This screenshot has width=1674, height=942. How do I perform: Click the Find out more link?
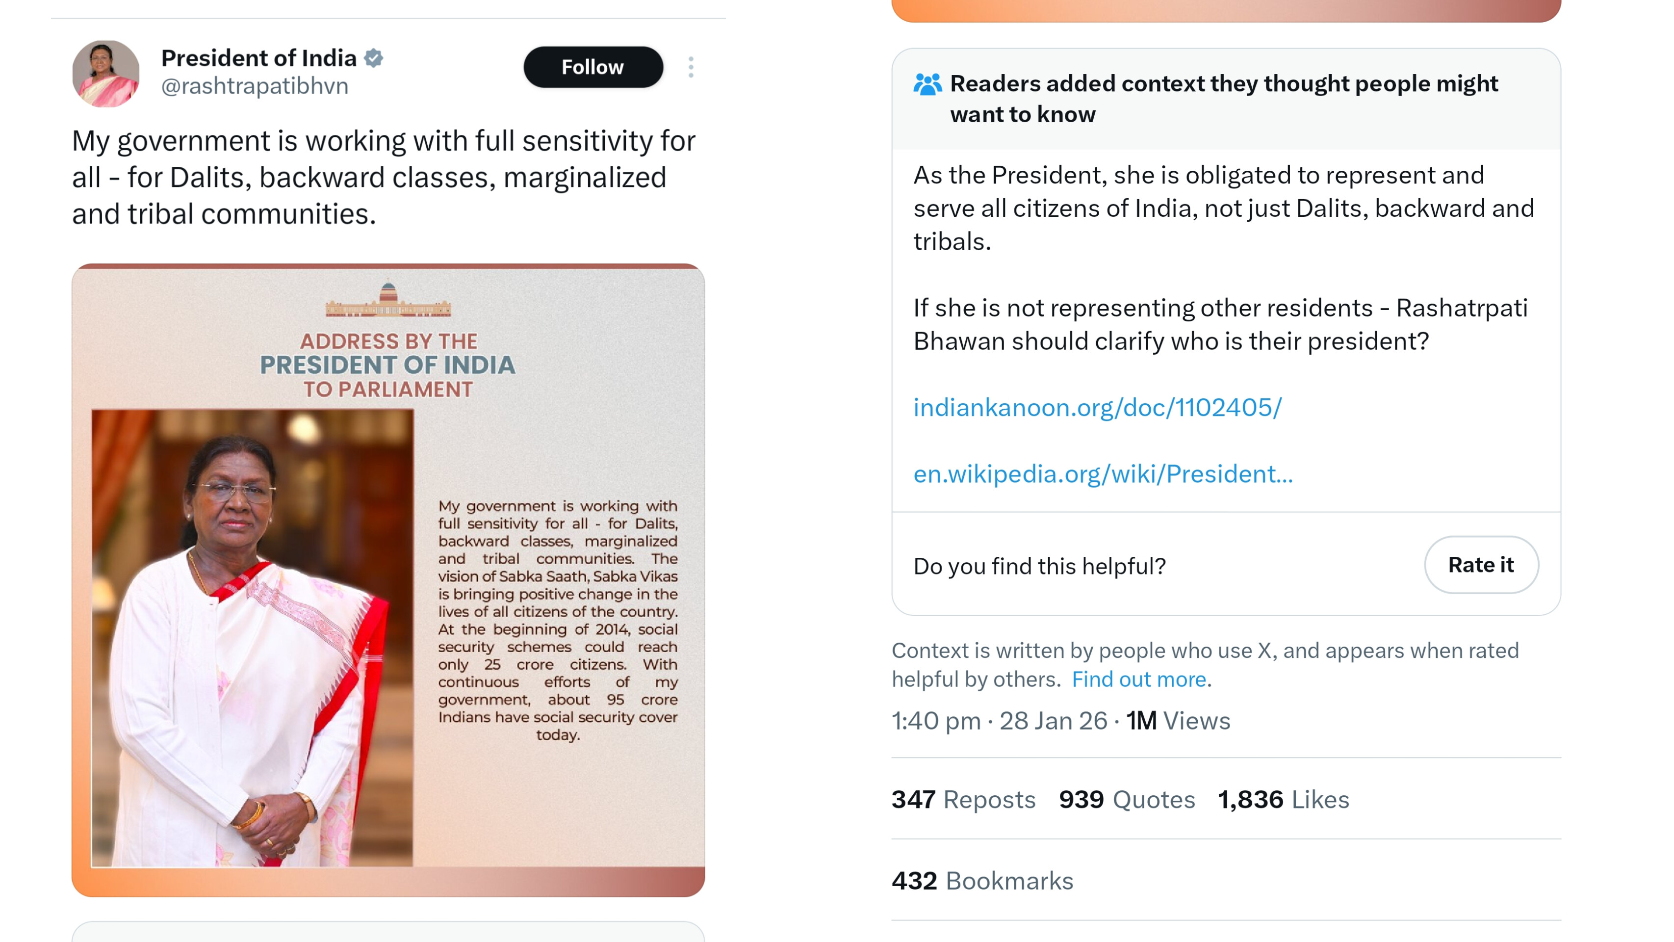coord(1138,680)
